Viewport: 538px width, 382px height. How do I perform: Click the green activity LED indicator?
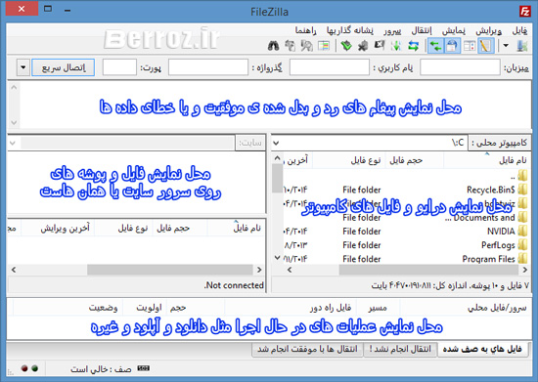pos(34,368)
